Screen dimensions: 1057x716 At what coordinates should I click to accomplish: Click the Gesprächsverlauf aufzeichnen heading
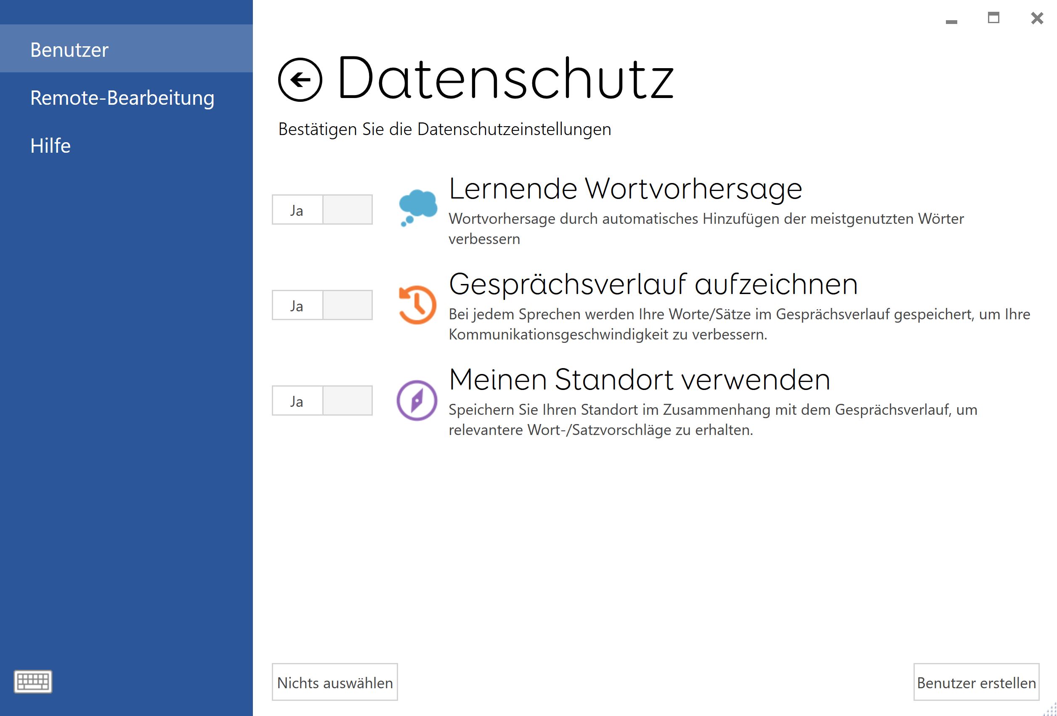click(653, 284)
